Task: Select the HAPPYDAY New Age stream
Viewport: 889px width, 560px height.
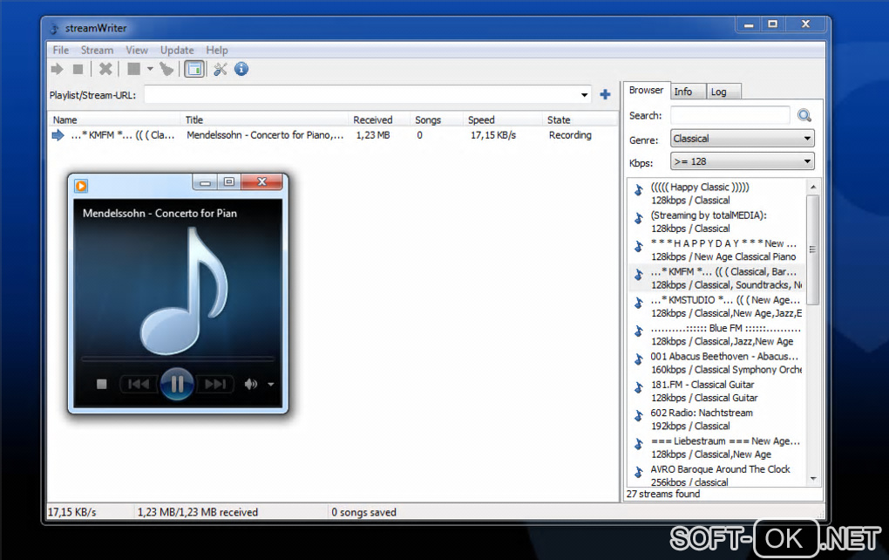Action: 716,250
